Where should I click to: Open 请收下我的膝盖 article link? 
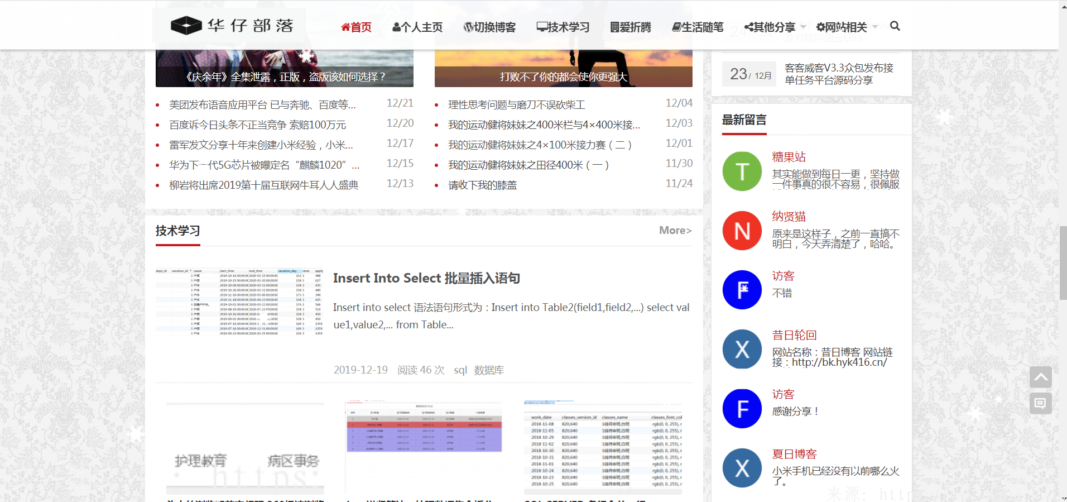tap(483, 185)
